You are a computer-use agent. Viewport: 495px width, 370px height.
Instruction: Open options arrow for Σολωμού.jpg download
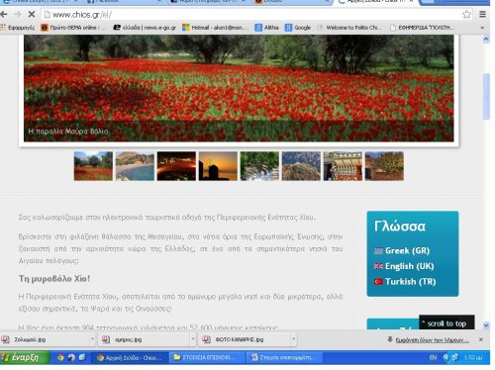coord(92,339)
